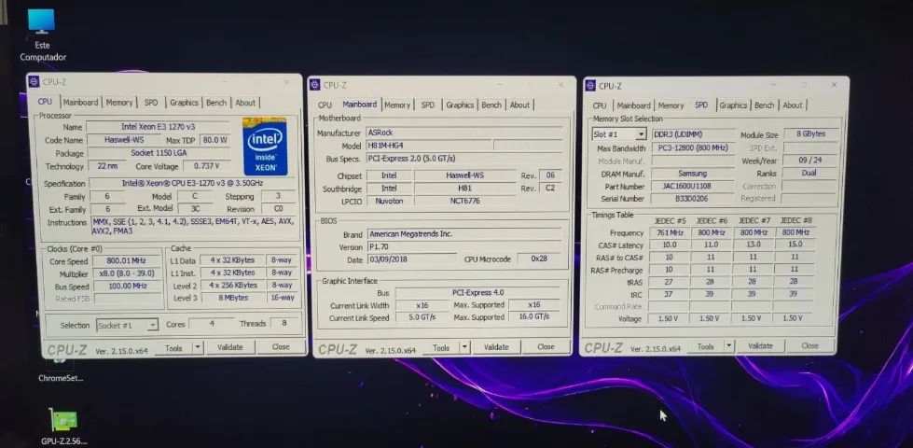Viewport: 913px width, 448px height.
Task: Click Validate button in SPD window
Action: tap(760, 346)
